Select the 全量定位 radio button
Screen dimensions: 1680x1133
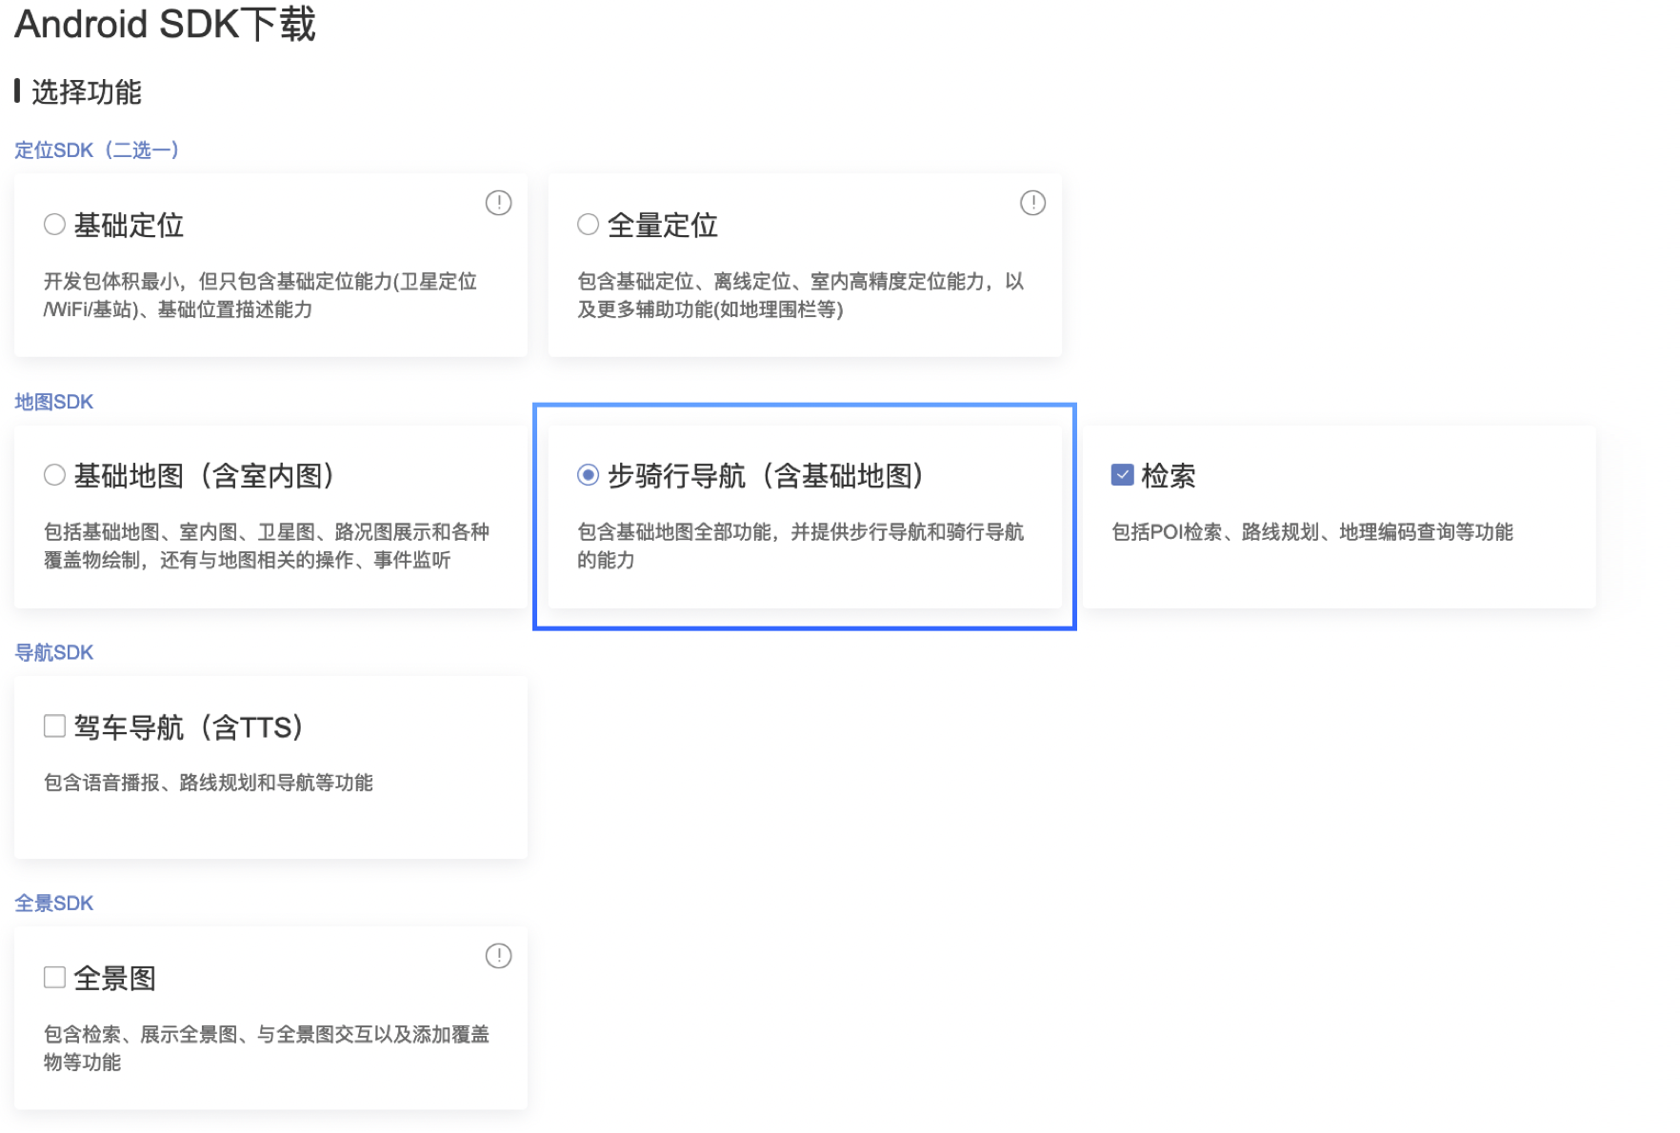coord(589,225)
